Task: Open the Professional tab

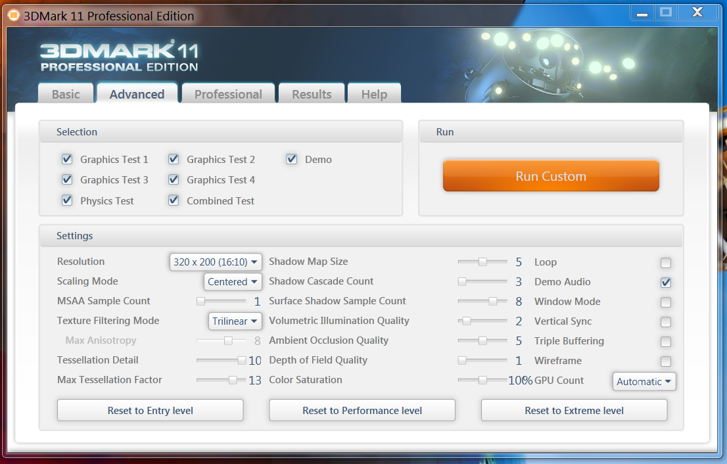Action: coord(228,94)
